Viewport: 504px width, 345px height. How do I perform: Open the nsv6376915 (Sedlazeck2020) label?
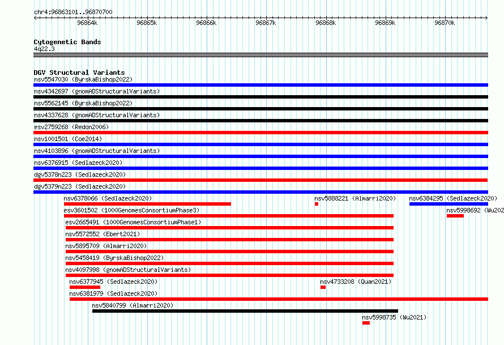78,163
